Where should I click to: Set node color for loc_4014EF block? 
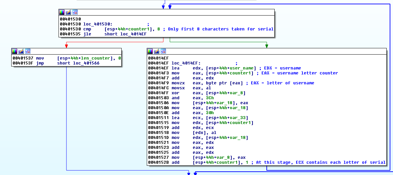(150, 51)
